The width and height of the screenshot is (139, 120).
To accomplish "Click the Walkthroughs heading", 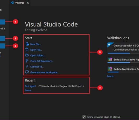I will [x=118, y=38].
